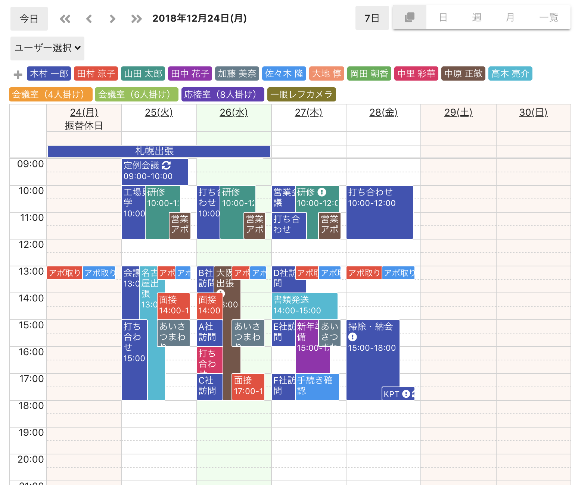
Task: Toggle the 木村 一郎 user filter
Action: (x=49, y=74)
